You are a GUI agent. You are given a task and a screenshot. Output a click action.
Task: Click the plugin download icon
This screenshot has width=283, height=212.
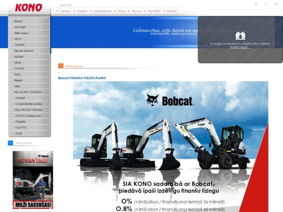point(240,36)
